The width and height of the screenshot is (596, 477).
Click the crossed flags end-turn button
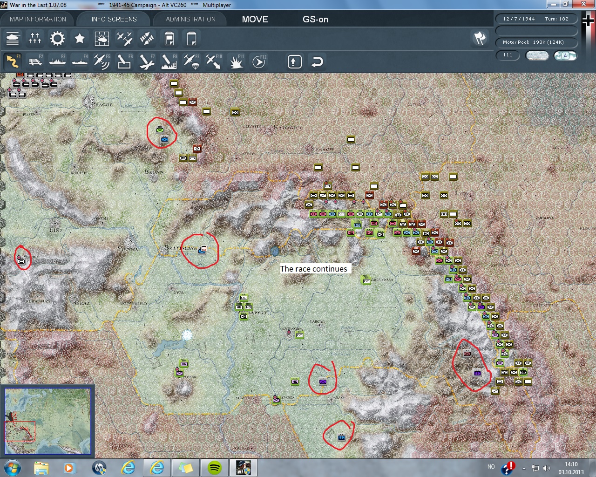tap(480, 38)
